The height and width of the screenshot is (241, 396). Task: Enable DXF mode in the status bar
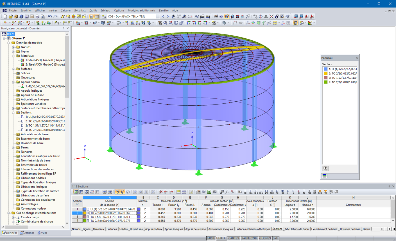(275, 238)
